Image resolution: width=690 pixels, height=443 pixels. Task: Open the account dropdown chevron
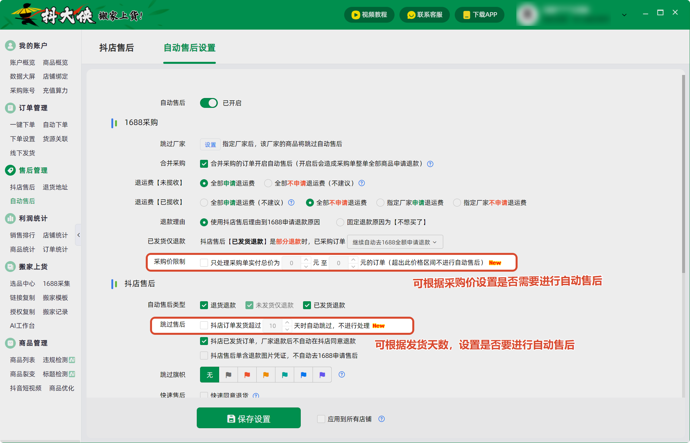point(624,15)
